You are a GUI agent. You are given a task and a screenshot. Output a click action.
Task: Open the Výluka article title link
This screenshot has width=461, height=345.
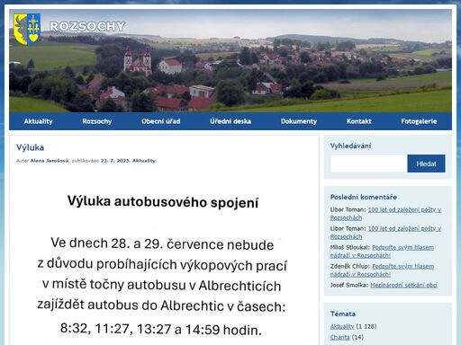tap(30, 147)
